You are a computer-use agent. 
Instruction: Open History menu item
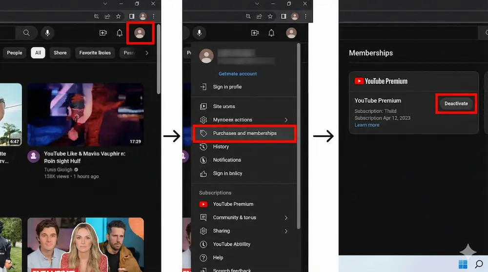click(244, 146)
